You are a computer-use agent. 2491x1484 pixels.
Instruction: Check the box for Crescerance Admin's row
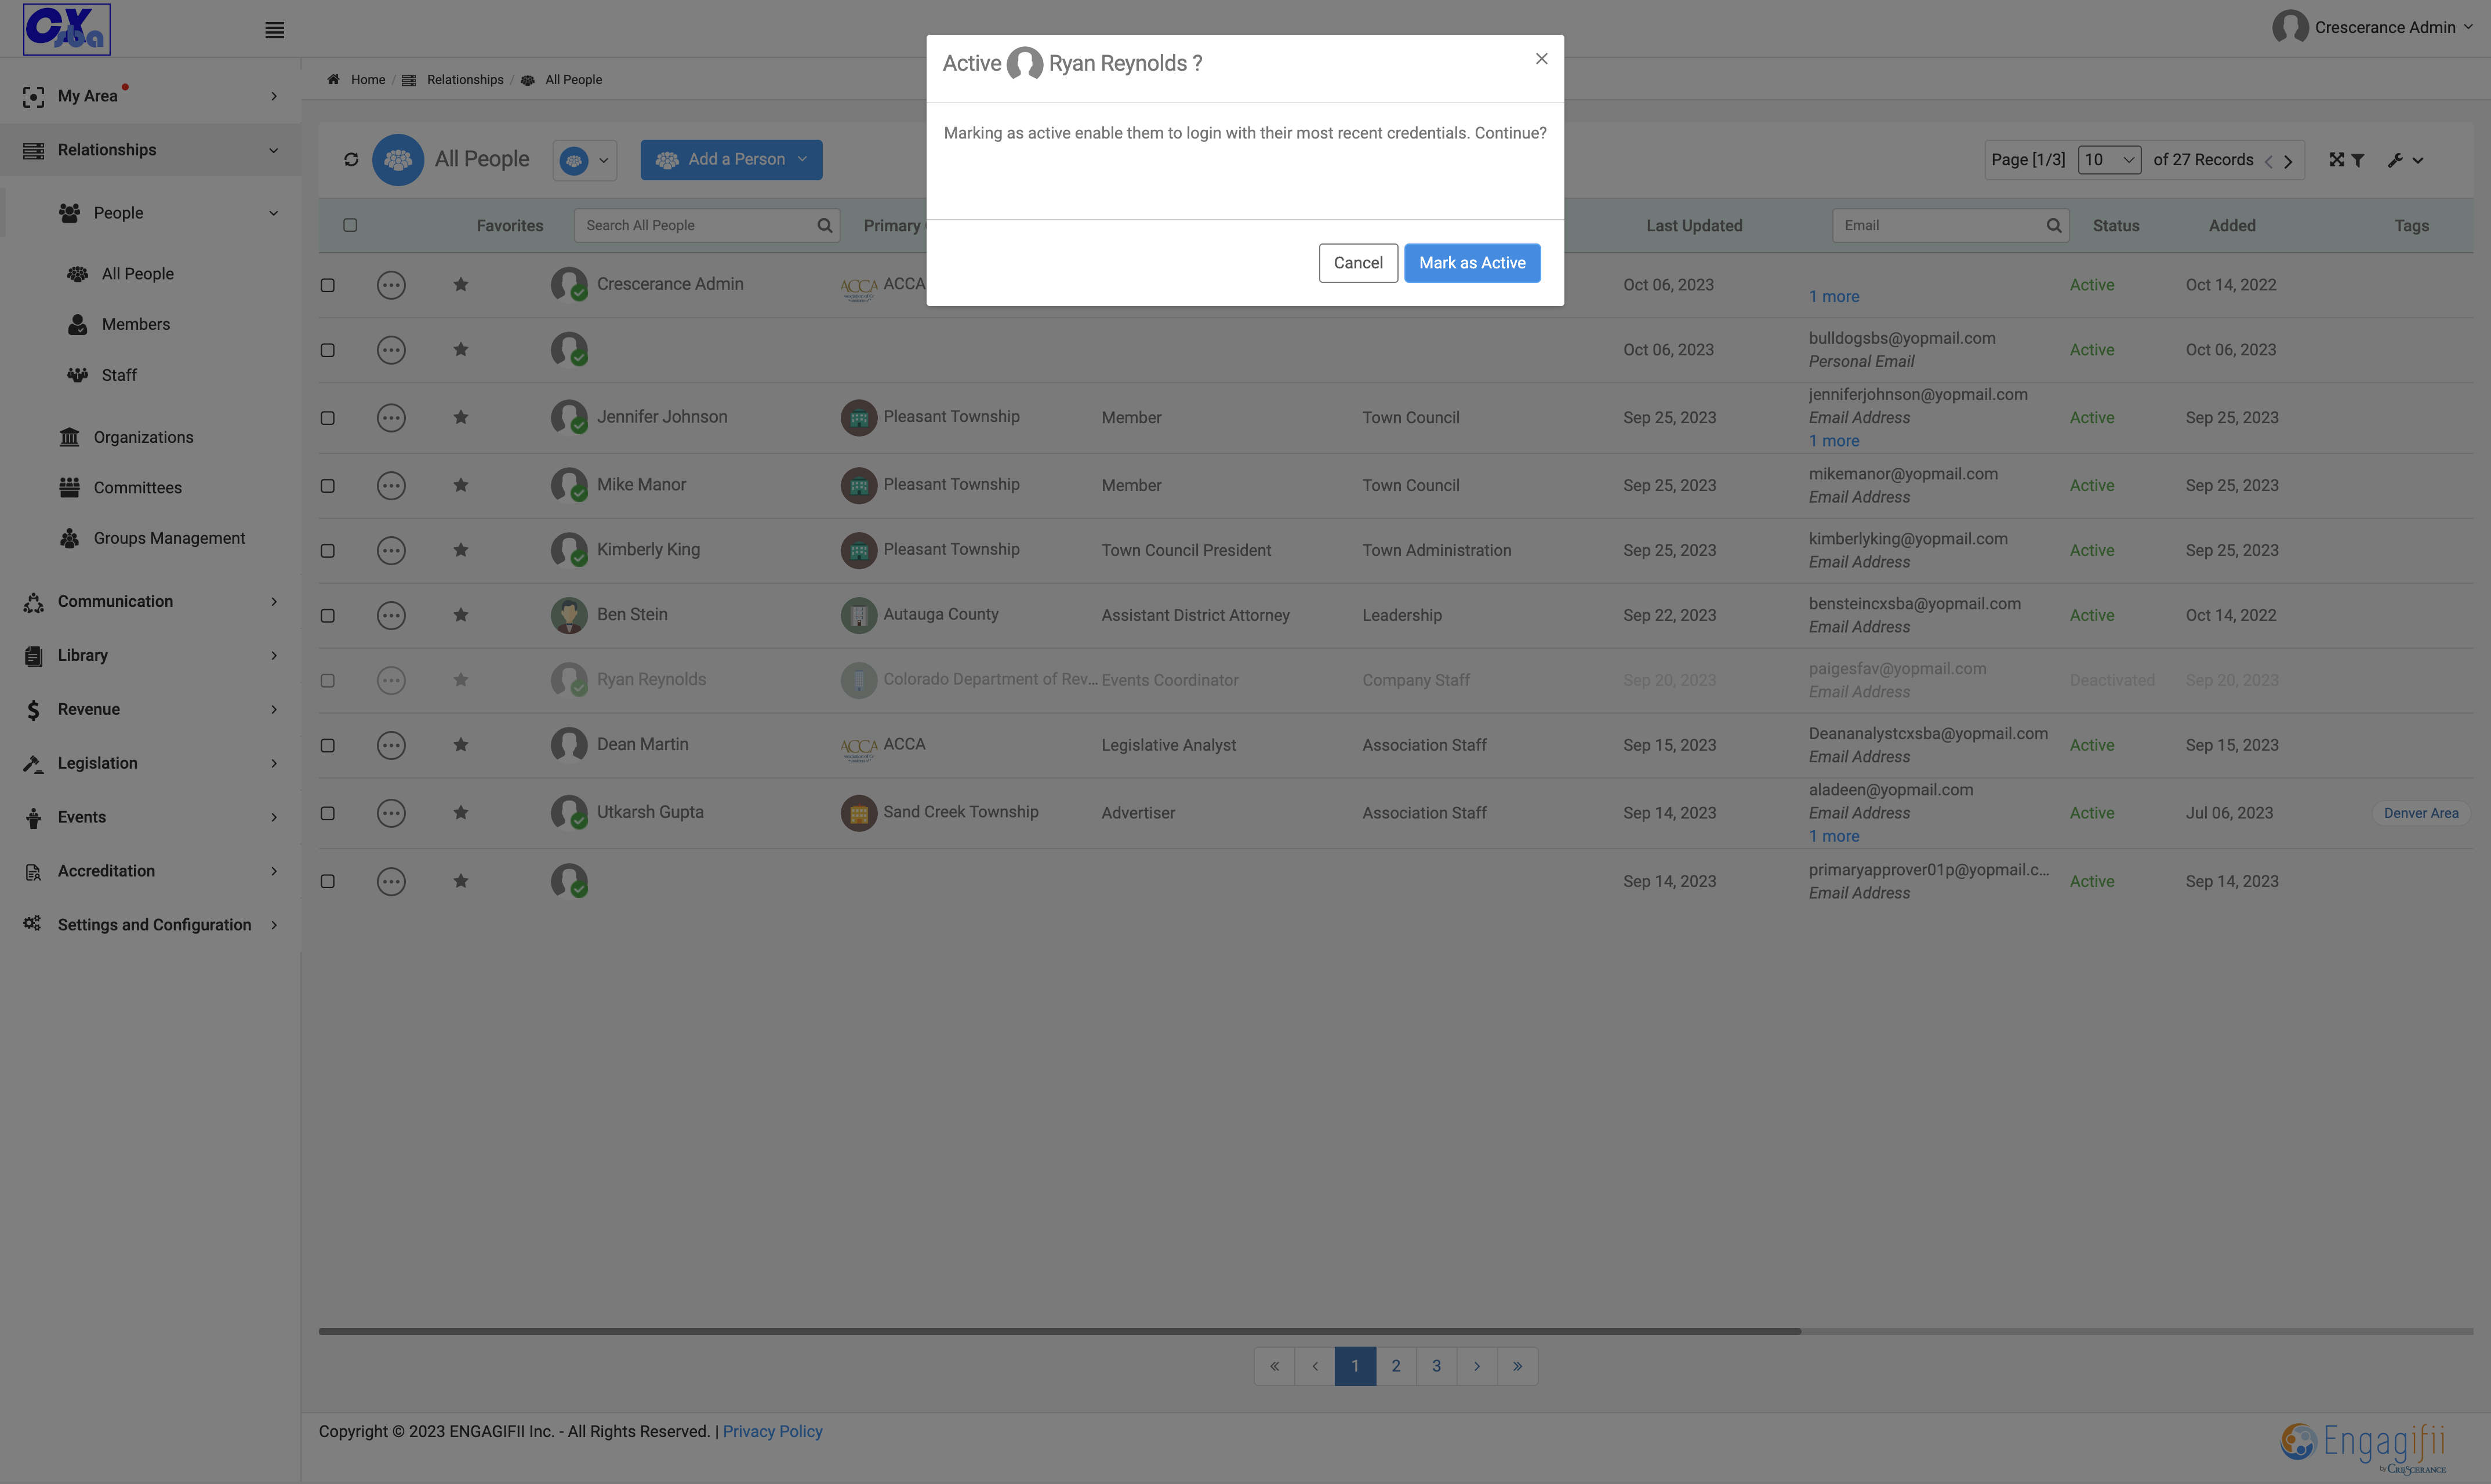coord(327,285)
